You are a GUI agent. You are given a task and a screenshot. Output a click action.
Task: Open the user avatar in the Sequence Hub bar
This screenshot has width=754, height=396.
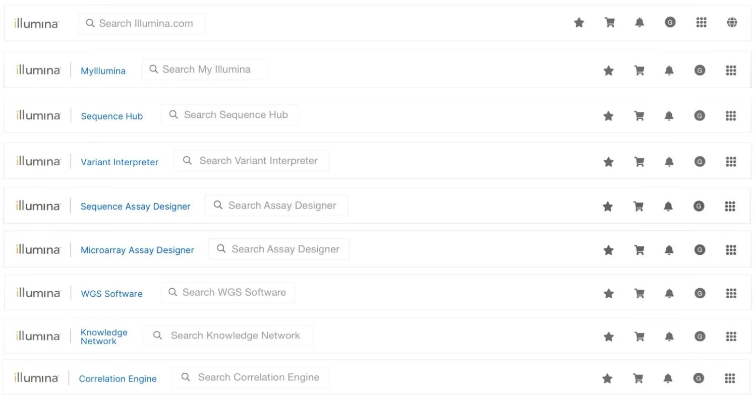700,116
